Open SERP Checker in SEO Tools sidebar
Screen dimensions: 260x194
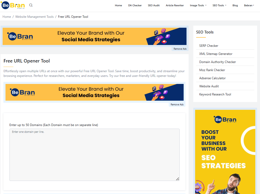click(x=208, y=46)
